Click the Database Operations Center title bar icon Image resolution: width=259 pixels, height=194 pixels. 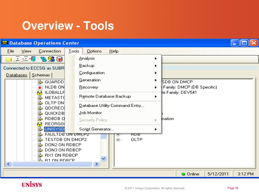pos(5,43)
